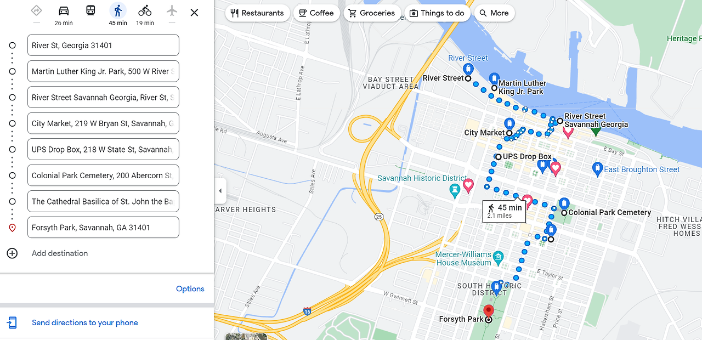Show Things to do chip
This screenshot has height=340, width=702.
437,13
